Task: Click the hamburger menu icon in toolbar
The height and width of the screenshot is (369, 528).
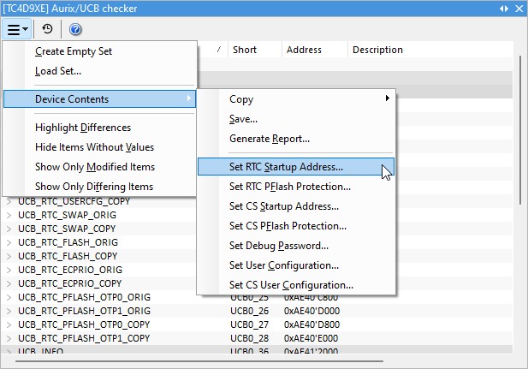Action: pyautogui.click(x=17, y=29)
